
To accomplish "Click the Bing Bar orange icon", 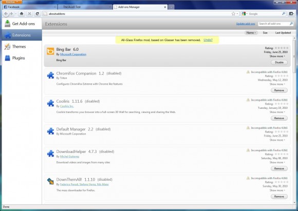I will tap(50, 51).
